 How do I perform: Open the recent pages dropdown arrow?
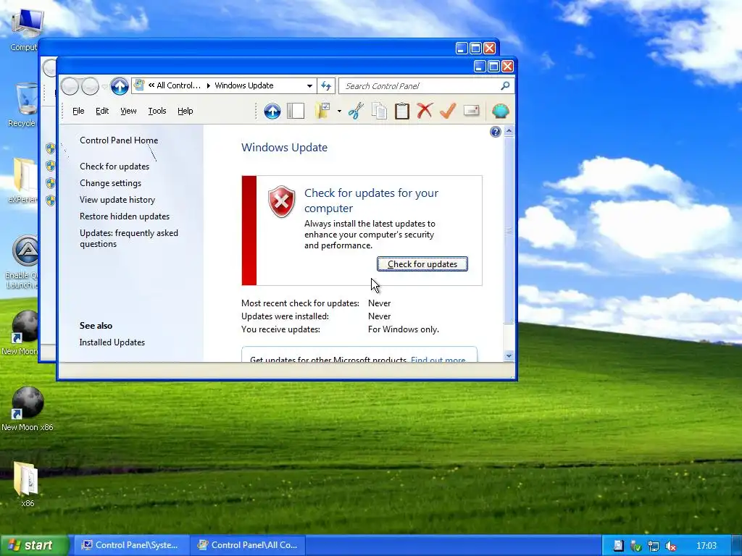click(x=104, y=87)
